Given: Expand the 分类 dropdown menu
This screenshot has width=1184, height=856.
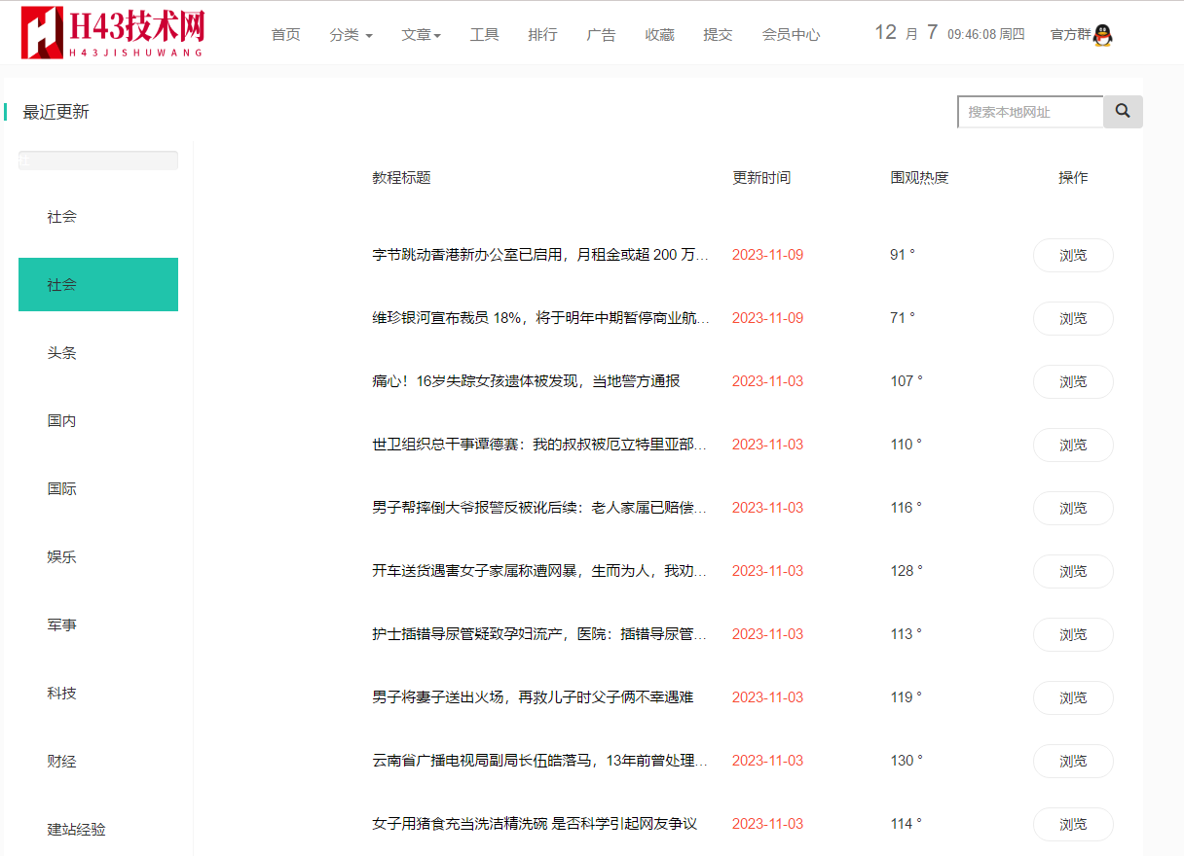Looking at the screenshot, I should point(351,35).
